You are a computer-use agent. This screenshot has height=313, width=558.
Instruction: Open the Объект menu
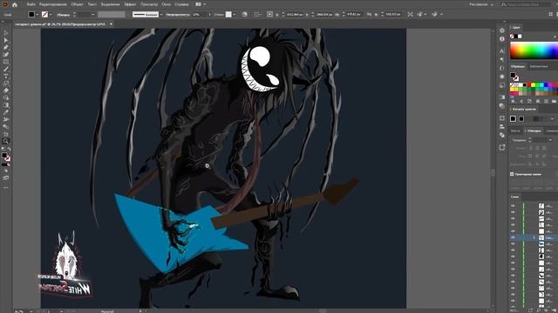tap(77, 4)
